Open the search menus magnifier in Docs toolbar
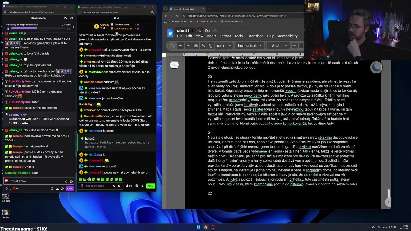411x231 pixels. (172, 46)
